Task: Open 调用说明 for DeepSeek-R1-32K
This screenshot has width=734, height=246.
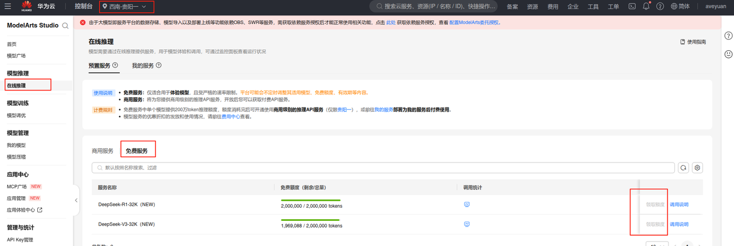Action: coord(679,204)
